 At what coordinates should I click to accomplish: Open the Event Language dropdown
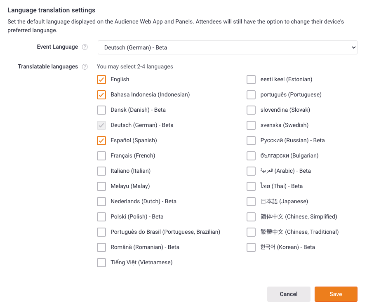tap(227, 47)
